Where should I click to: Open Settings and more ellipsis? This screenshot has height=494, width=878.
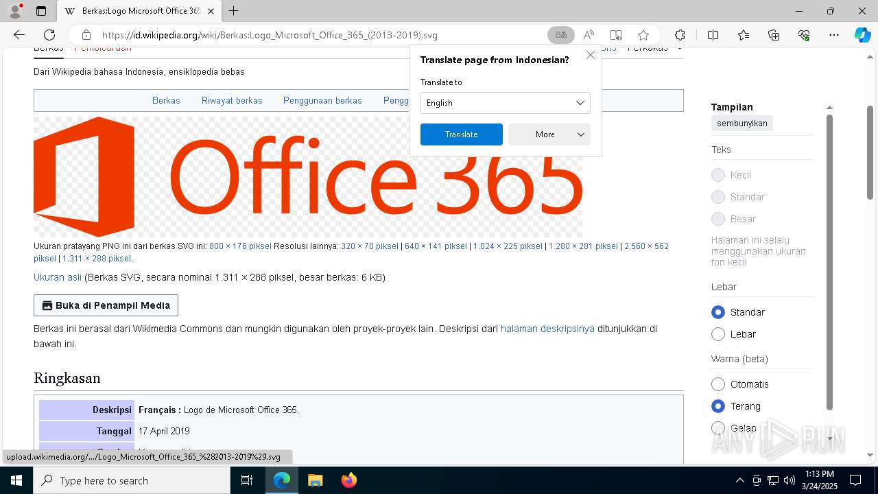tap(834, 35)
